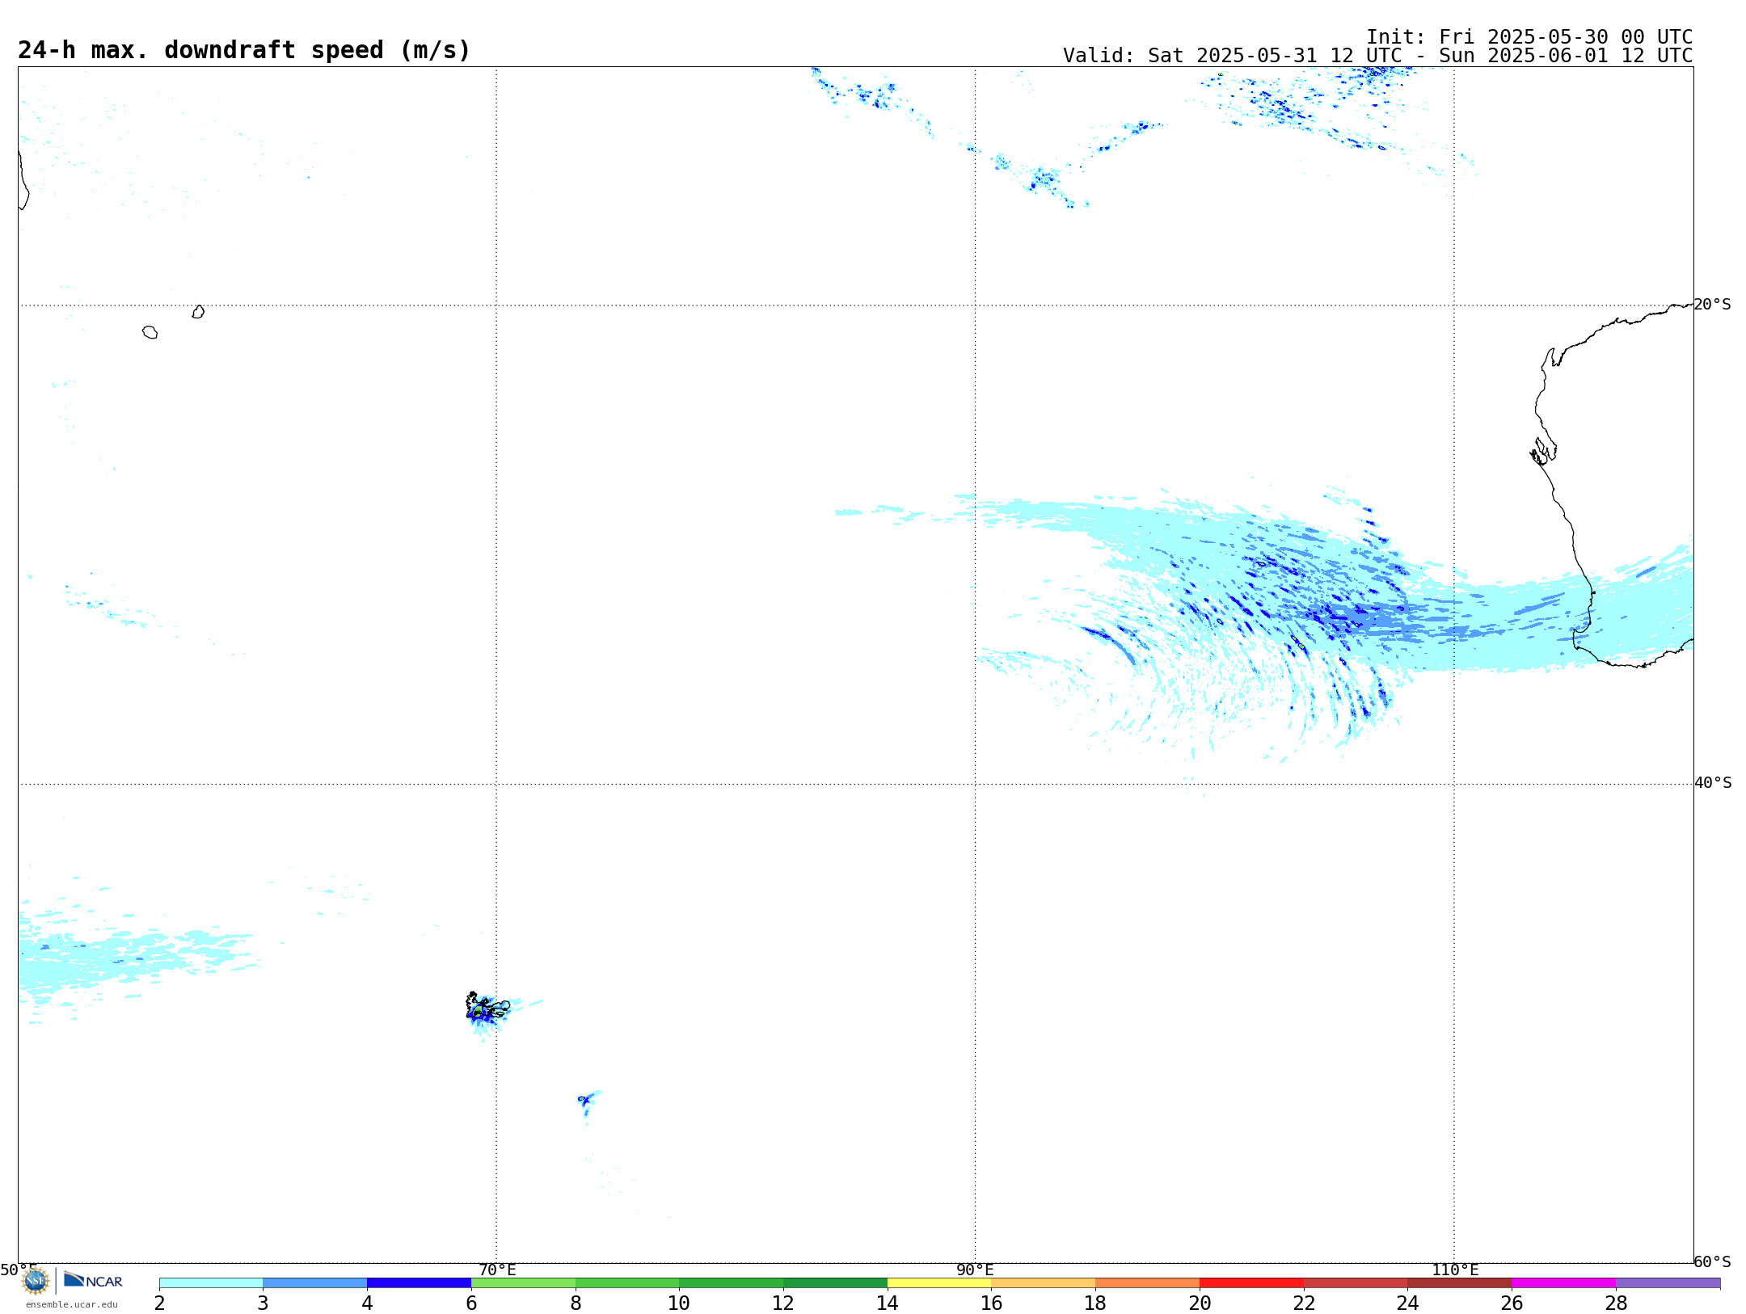Viewport: 1746px width, 1314px height.
Task: Click the magenta 26-28 m/s swatch
Action: 1564,1282
